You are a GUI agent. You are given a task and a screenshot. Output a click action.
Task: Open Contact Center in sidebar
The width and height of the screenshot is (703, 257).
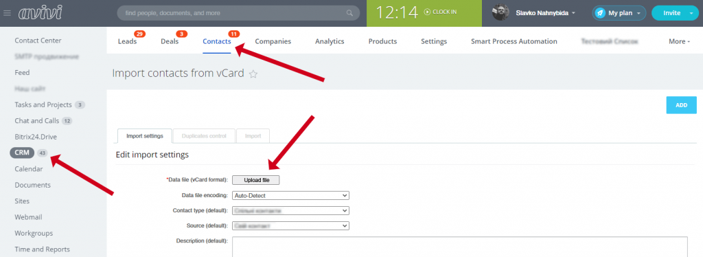(x=38, y=41)
